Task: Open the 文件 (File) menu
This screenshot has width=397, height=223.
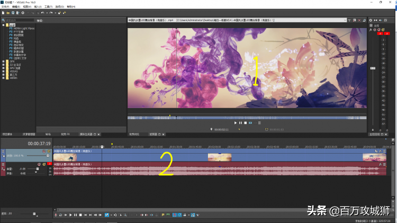Action: coord(5,6)
